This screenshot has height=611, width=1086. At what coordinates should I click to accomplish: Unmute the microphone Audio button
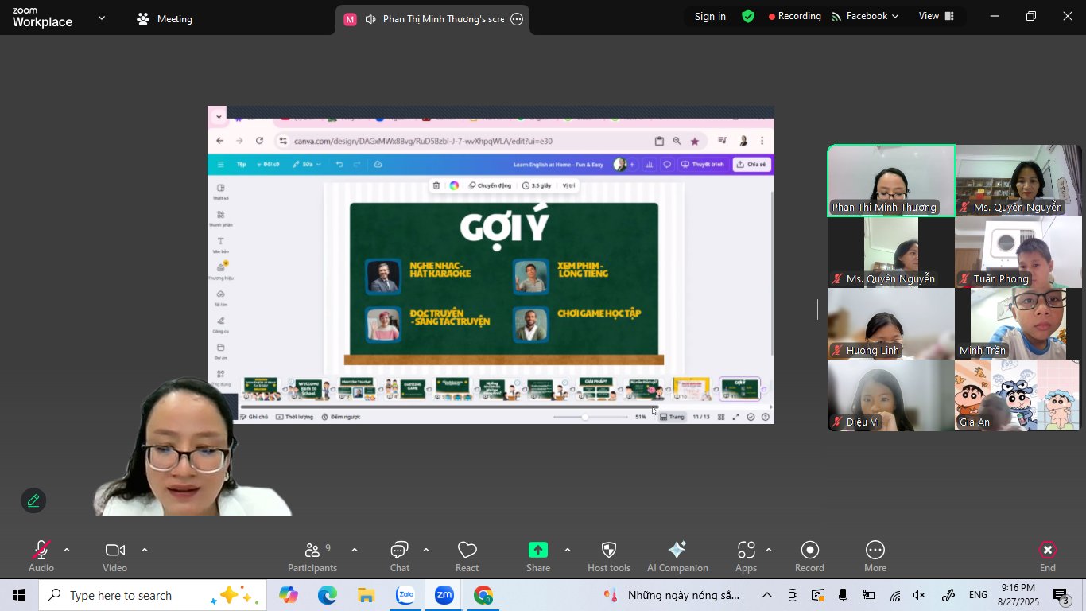(x=41, y=551)
